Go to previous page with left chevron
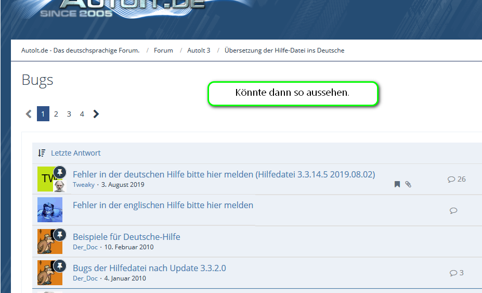This screenshot has width=482, height=293. (29, 114)
